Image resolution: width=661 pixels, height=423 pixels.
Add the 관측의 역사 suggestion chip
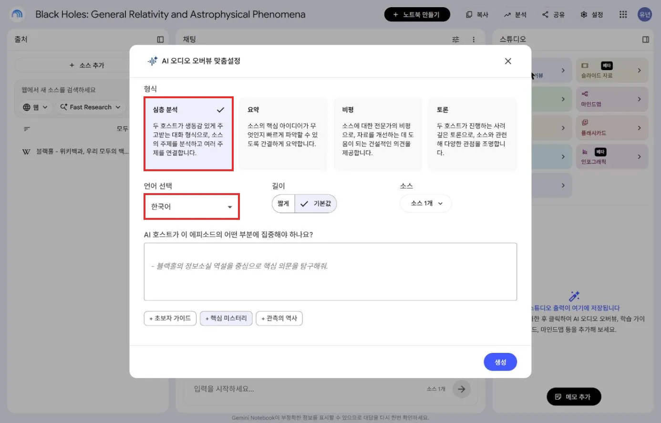point(279,318)
